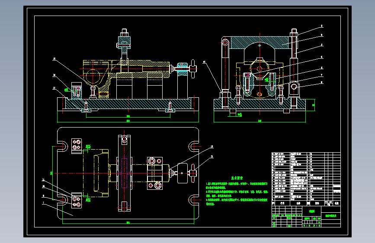Select the square support block with four bolts in the top view
This screenshot has height=243, width=375.
155,173
